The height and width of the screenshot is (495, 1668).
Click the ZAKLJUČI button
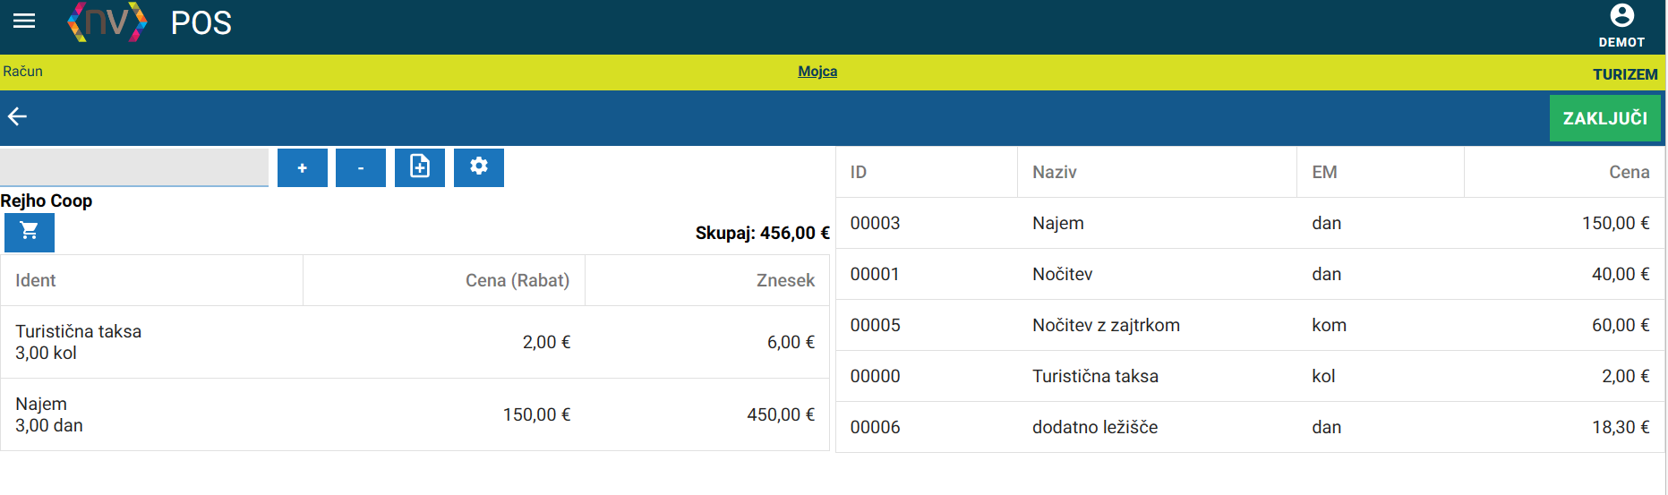point(1604,118)
